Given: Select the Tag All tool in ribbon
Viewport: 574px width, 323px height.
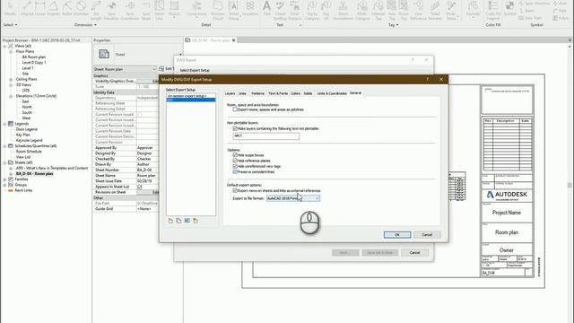Looking at the screenshot, I should [326, 10].
